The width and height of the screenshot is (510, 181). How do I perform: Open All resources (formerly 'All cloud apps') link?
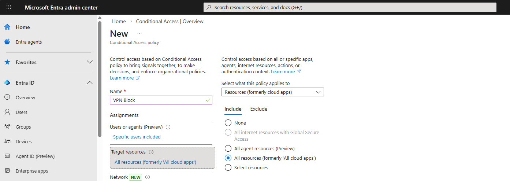156,162
